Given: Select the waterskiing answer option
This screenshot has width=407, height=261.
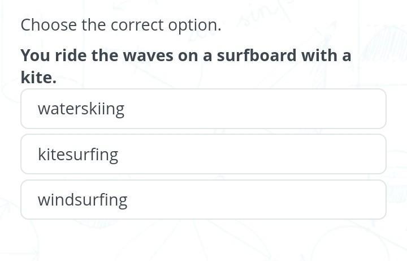Looking at the screenshot, I should 203,109.
